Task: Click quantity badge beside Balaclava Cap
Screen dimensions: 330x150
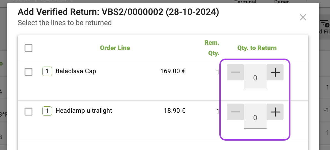Action: click(47, 71)
